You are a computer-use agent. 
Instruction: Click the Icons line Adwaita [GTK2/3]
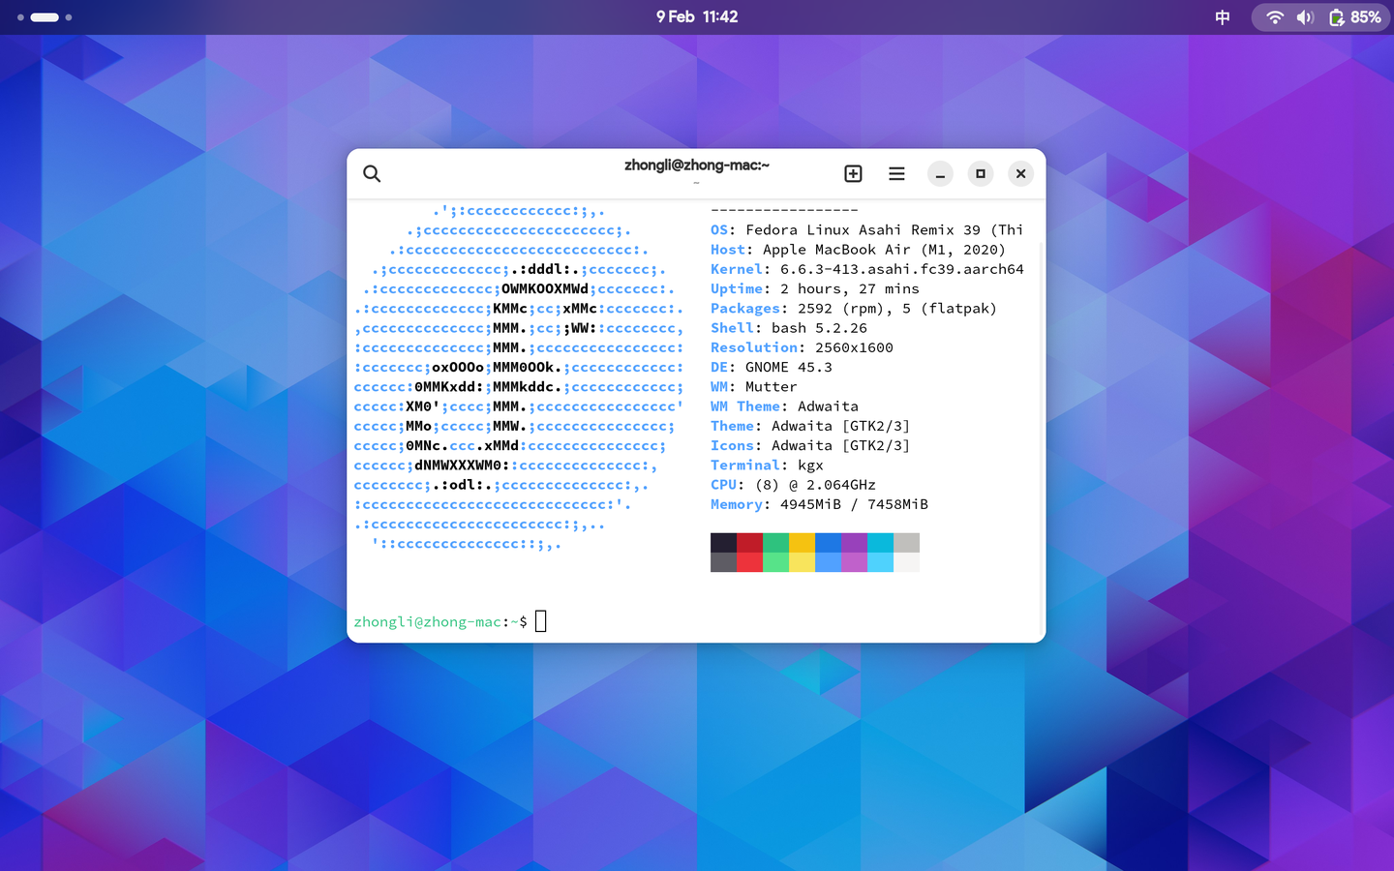[x=810, y=446]
